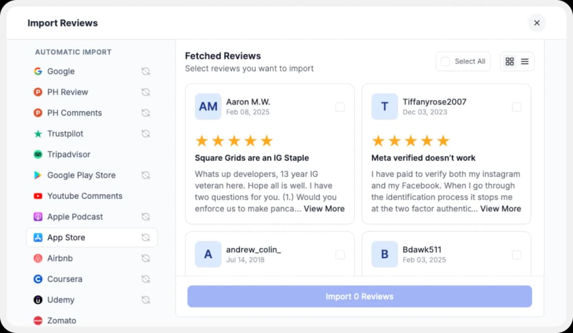Screen dimensions: 573x333
Task: Select the Tripadvisor icon in the sidebar
Action: [x=38, y=154]
